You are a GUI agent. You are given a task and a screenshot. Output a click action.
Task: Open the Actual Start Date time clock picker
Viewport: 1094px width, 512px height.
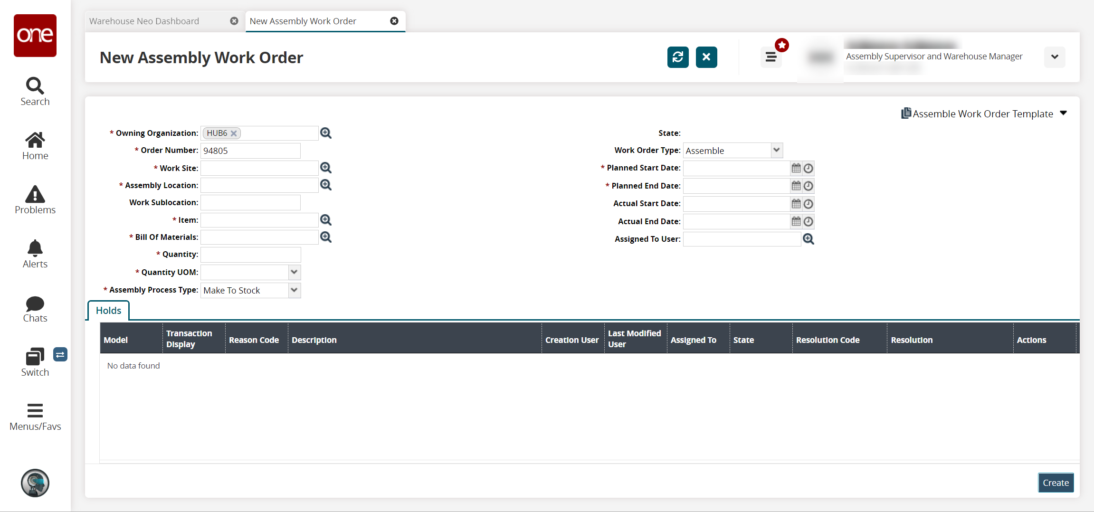808,204
